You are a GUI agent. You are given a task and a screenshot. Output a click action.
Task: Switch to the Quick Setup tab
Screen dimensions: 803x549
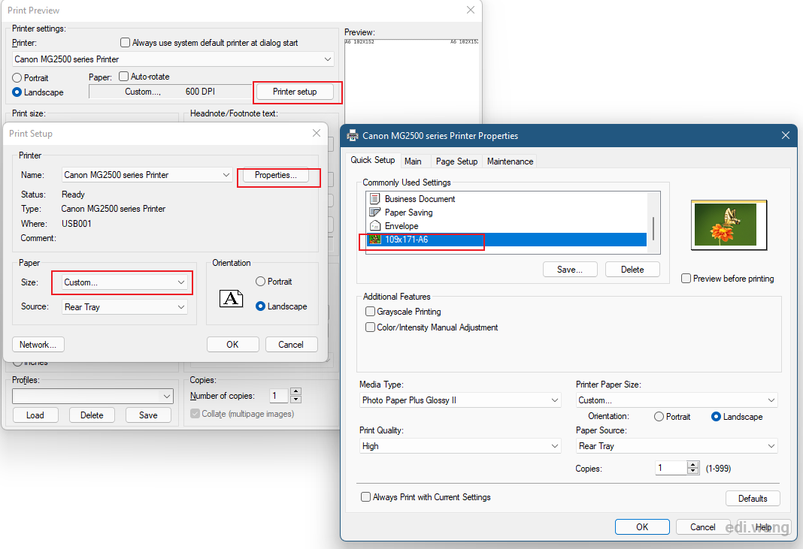coord(372,160)
